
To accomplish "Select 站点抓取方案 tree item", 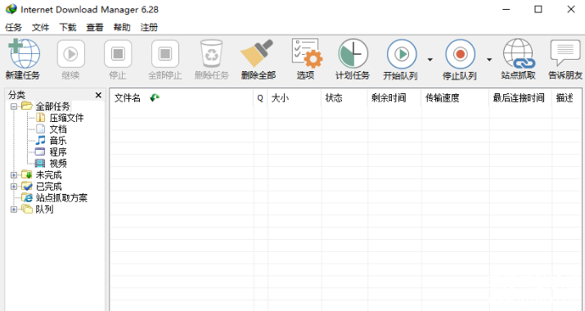I will coord(61,198).
